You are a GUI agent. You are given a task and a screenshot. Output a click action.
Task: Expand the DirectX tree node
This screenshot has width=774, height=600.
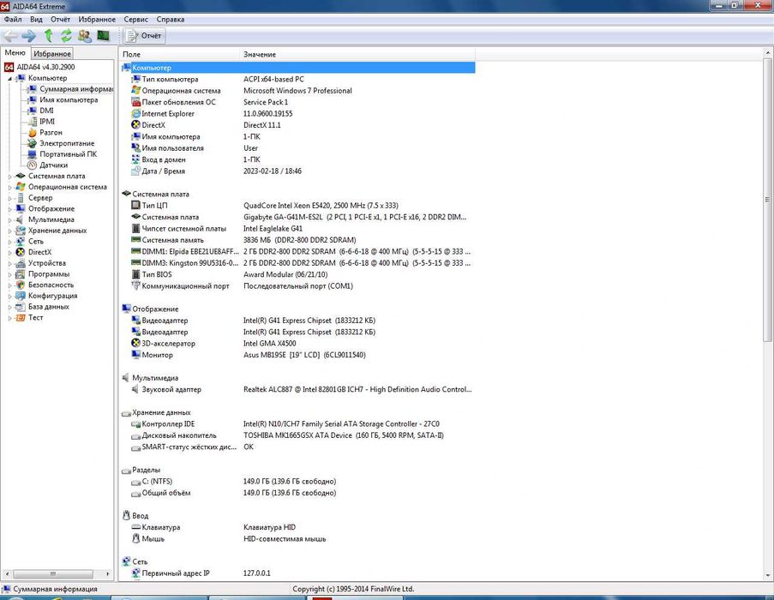pyautogui.click(x=9, y=252)
